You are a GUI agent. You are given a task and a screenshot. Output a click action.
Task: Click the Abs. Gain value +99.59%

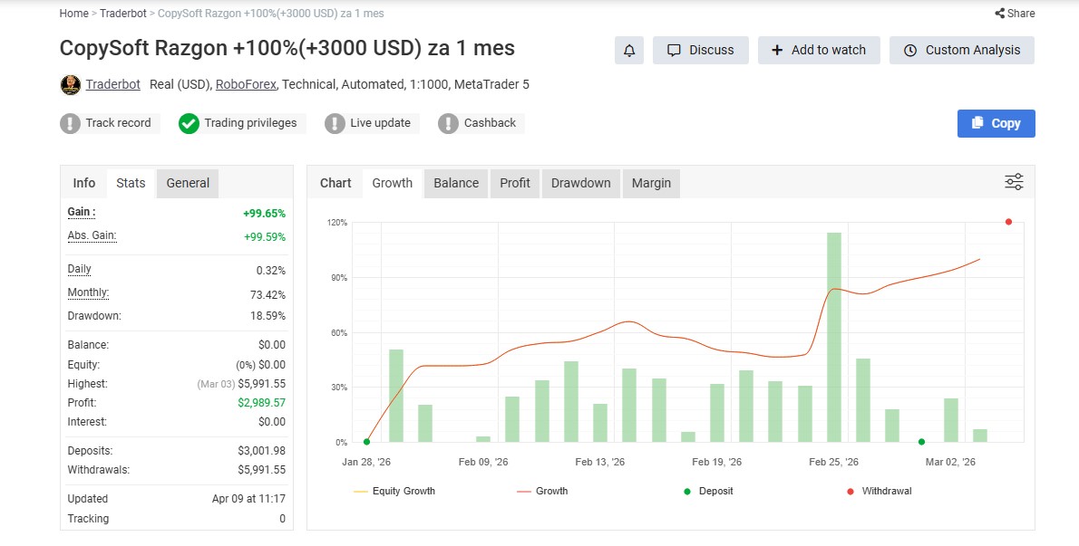pos(265,237)
